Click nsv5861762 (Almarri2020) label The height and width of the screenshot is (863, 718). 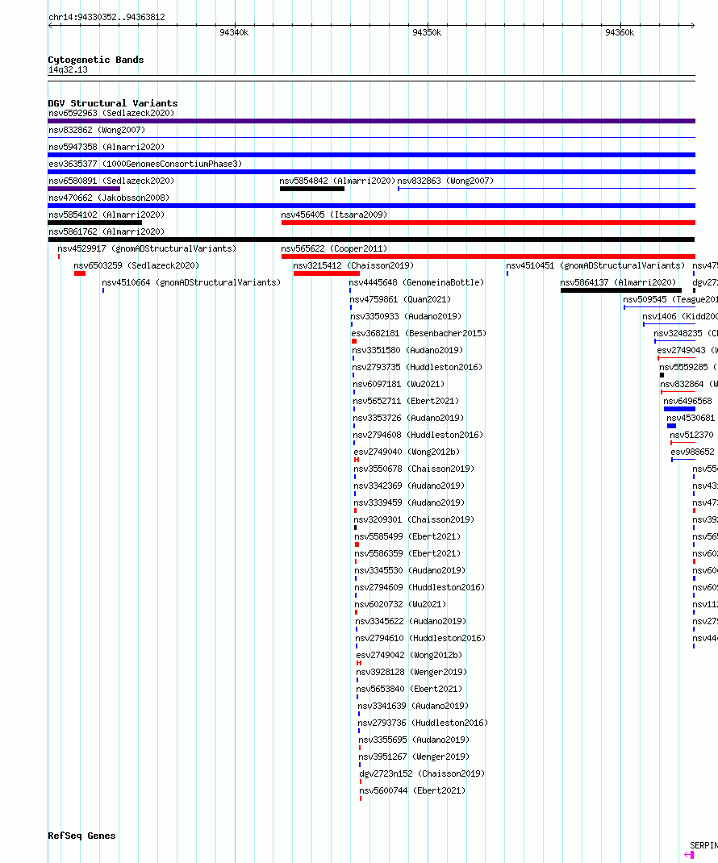click(x=106, y=231)
